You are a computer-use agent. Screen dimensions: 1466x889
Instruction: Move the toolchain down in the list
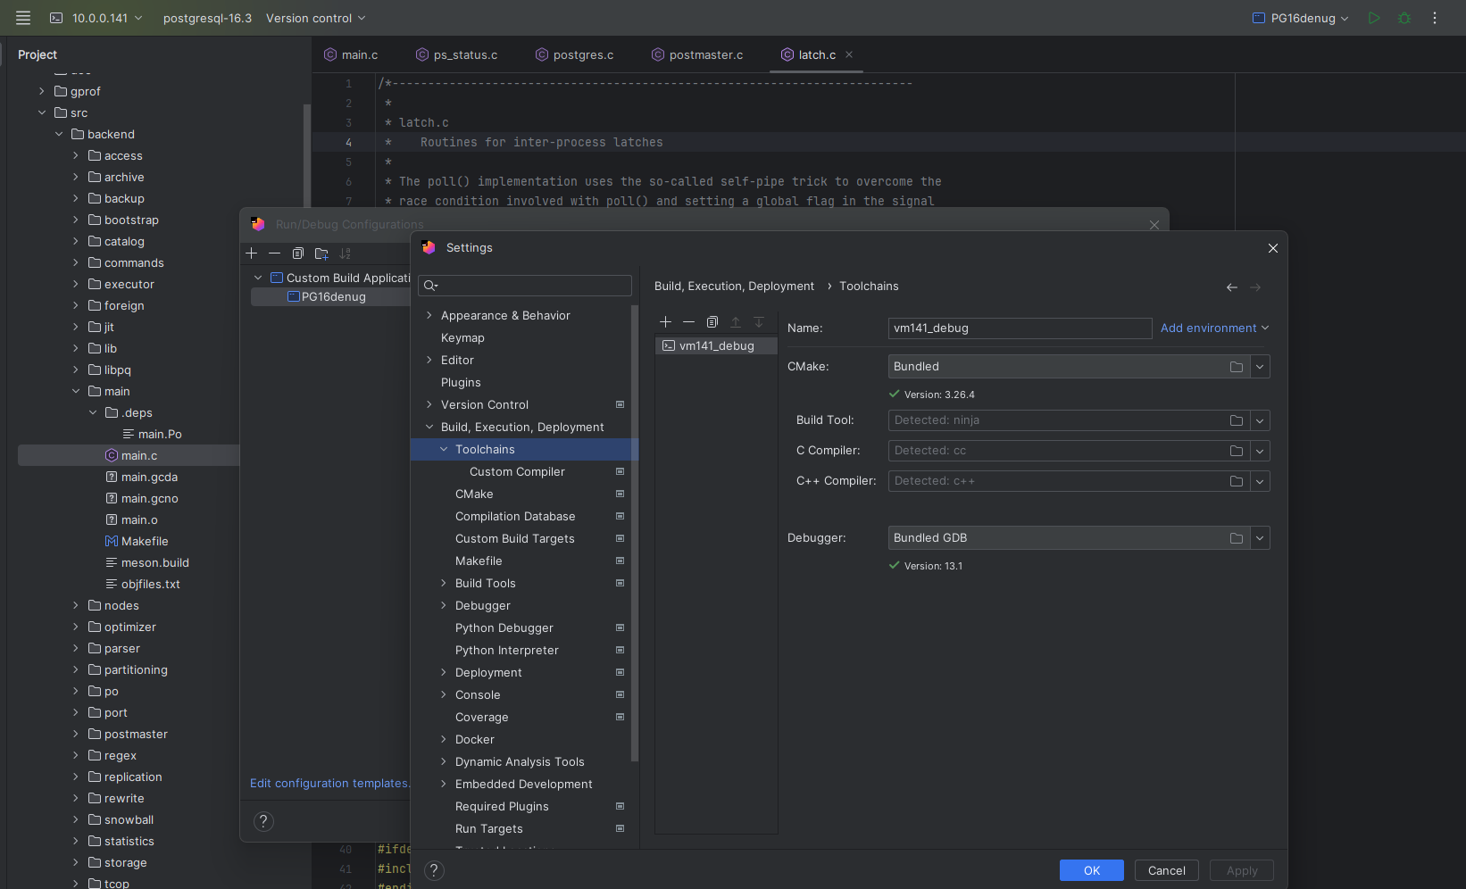pos(759,321)
